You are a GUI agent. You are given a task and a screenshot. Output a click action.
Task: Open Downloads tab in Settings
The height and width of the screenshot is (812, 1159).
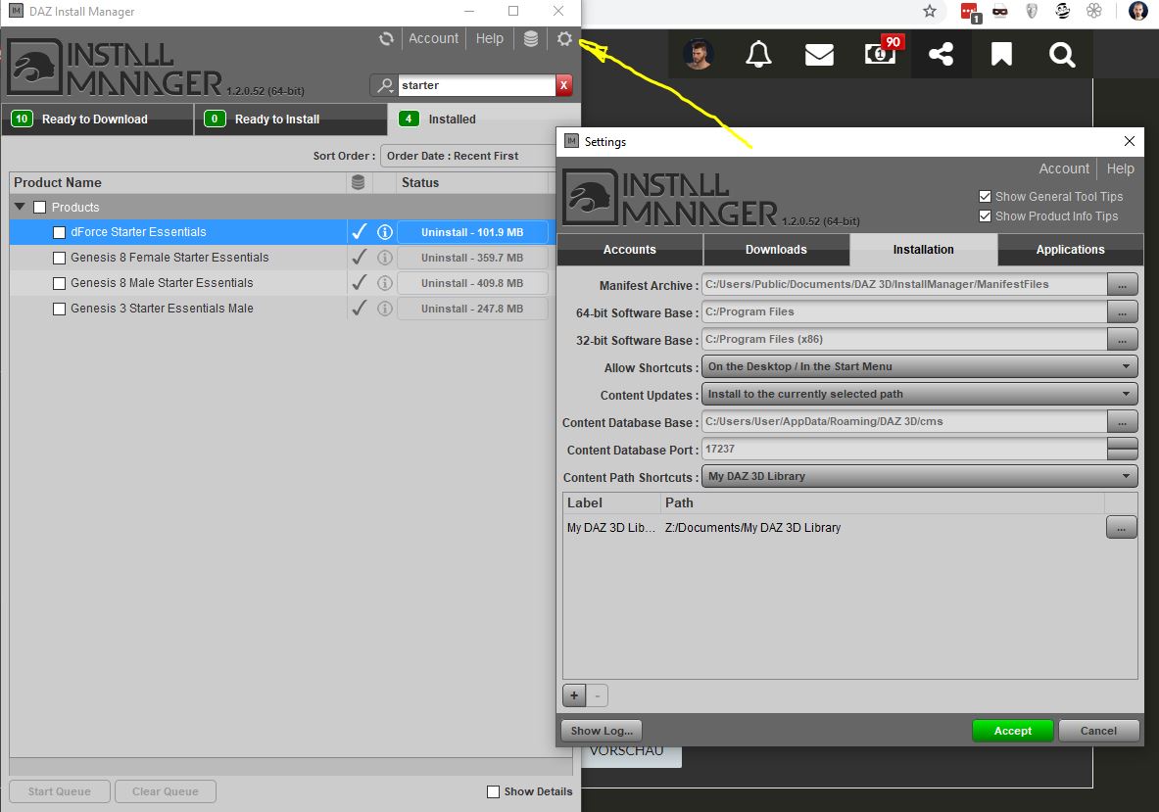776,250
